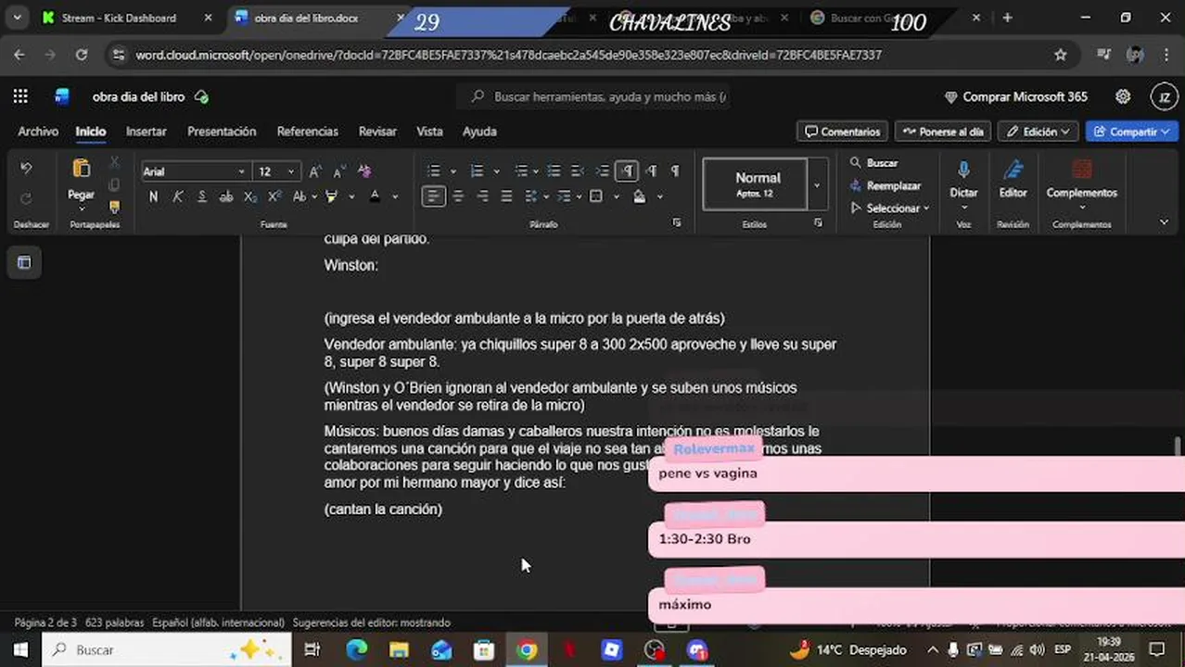This screenshot has height=667, width=1185.
Task: Expand the change case Ab arrow
Action: coord(313,196)
